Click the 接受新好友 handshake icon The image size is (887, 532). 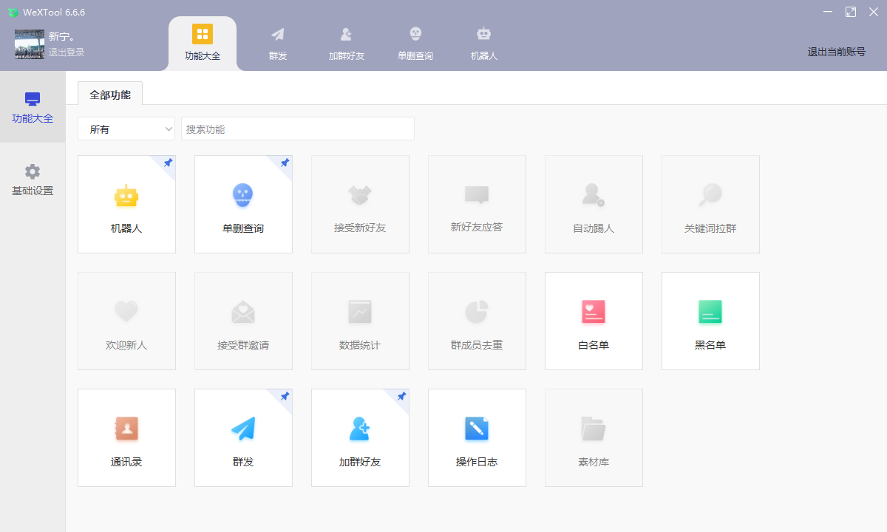tap(360, 195)
